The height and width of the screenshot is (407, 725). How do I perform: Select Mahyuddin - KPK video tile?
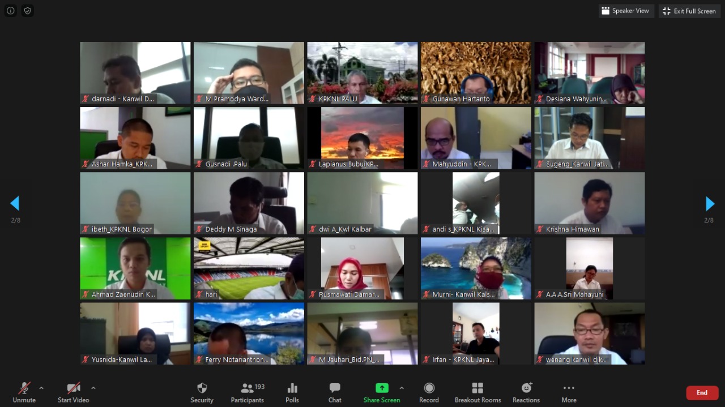pyautogui.click(x=476, y=138)
